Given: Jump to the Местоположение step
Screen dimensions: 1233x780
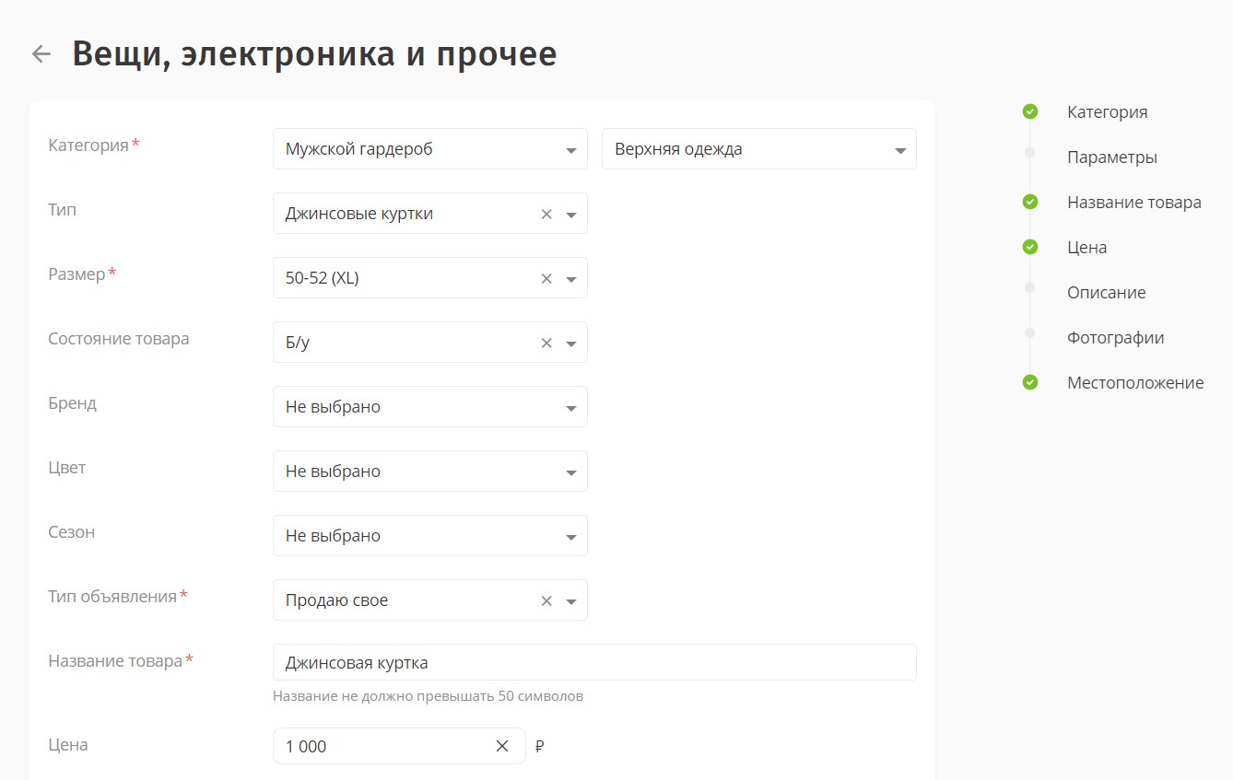Looking at the screenshot, I should [x=1135, y=383].
